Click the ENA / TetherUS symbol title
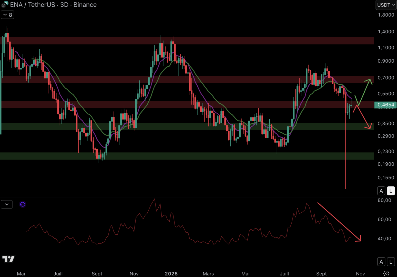397x277 pixels. [x=53, y=5]
